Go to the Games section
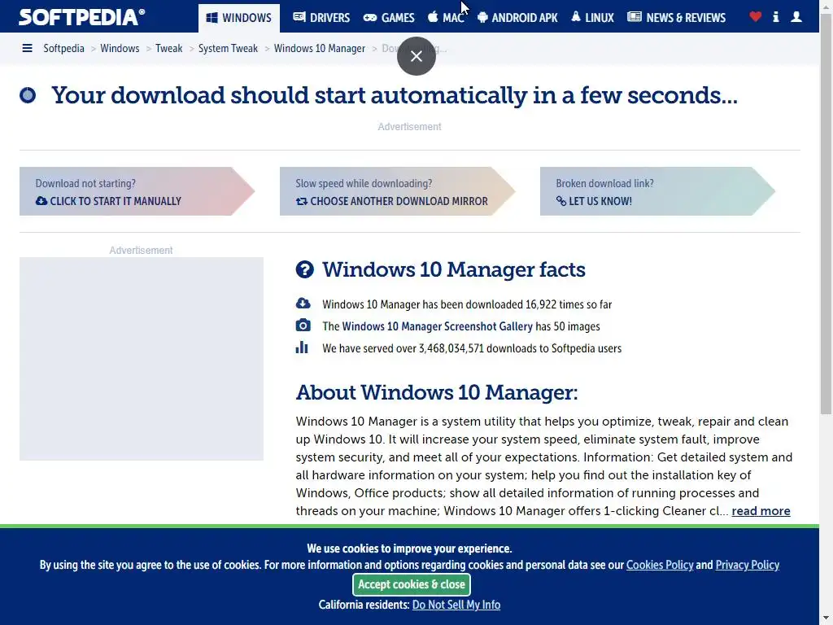 pos(389,18)
